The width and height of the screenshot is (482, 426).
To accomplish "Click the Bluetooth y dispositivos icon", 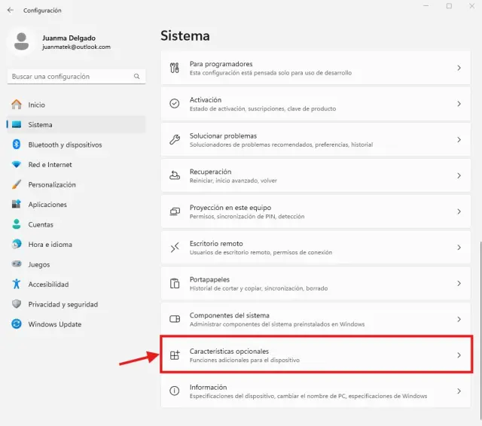I will click(x=16, y=145).
